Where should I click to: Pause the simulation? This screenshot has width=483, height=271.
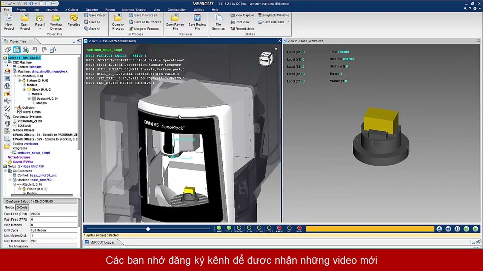pos(457,229)
